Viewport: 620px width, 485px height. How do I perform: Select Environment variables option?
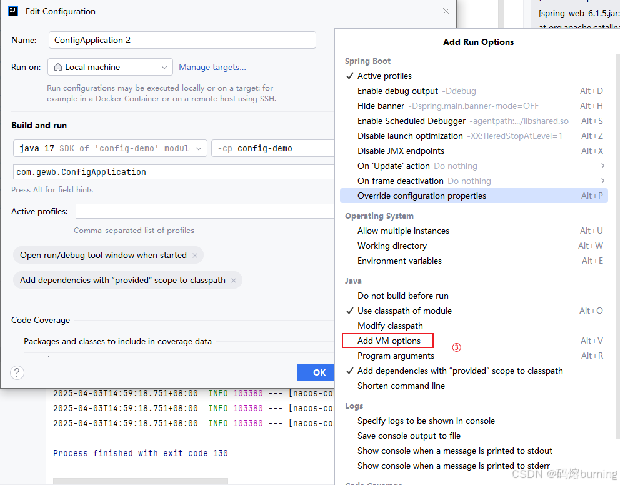(x=474, y=261)
